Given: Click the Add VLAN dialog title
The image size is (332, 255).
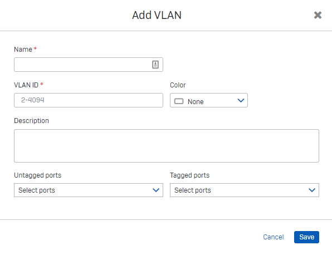Looking at the screenshot, I should point(157,15).
